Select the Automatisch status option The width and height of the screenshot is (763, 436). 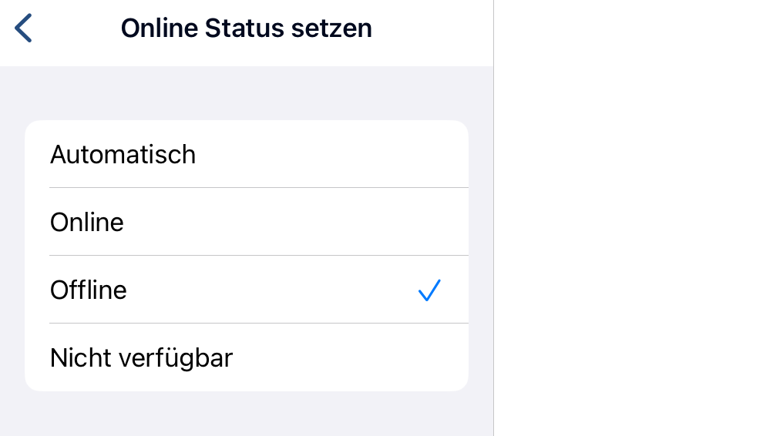pos(247,155)
